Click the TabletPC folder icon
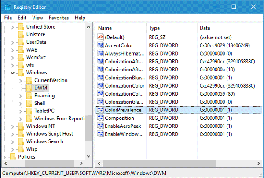The image size is (264, 178). pyautogui.click(x=29, y=111)
